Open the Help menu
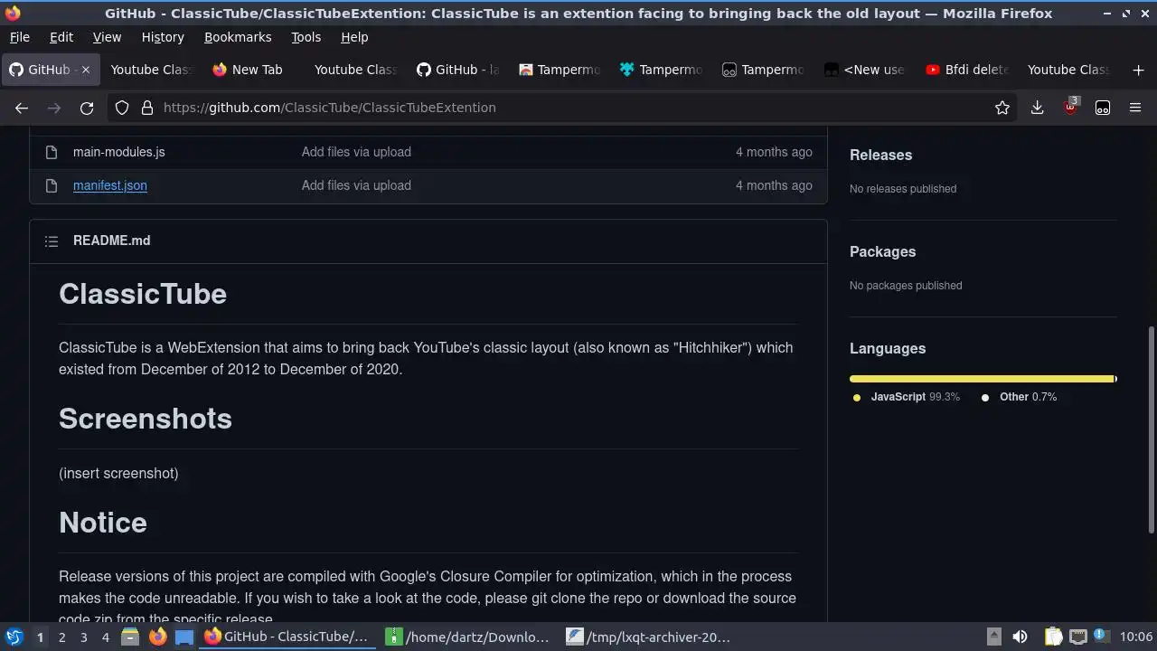Viewport: 1157px width, 651px height. (x=354, y=37)
